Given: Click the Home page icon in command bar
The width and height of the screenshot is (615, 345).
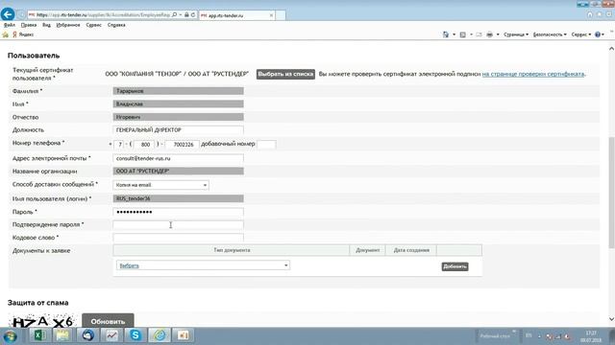Looking at the screenshot, I should tap(446, 34).
